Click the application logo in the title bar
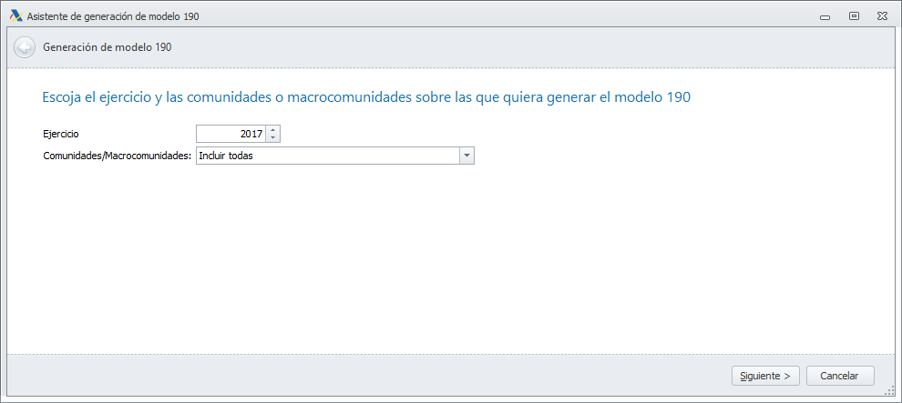 (15, 15)
